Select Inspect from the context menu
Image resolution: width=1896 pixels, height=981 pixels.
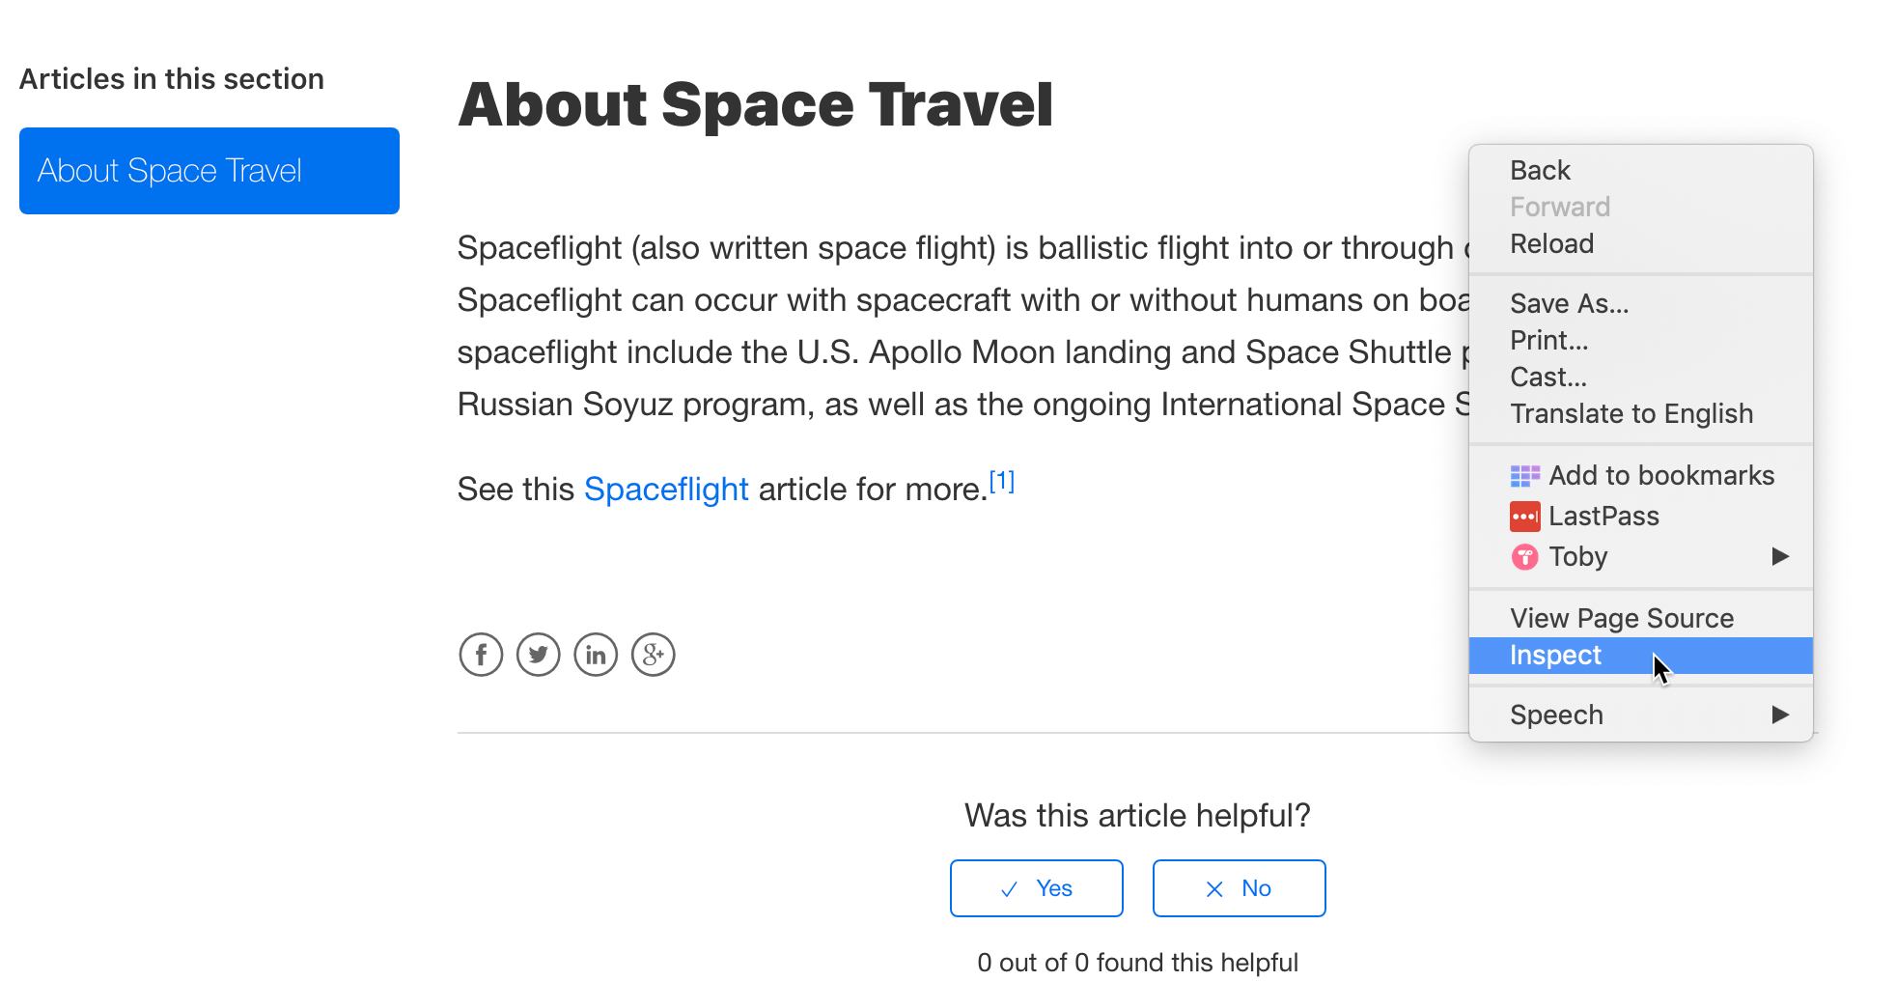(1555, 656)
